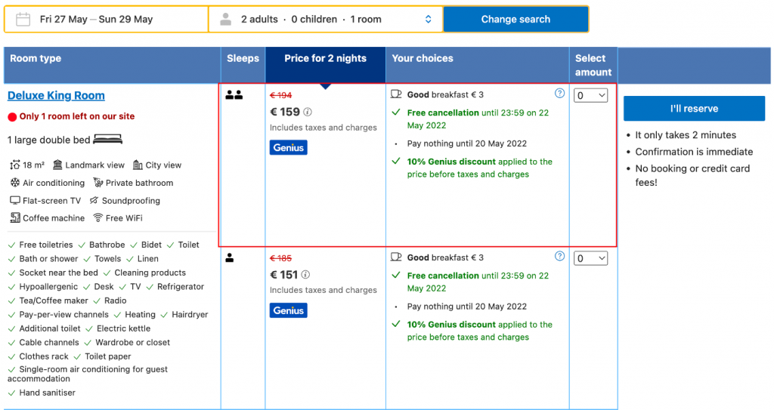Click help question mark in €159 row

click(559, 94)
